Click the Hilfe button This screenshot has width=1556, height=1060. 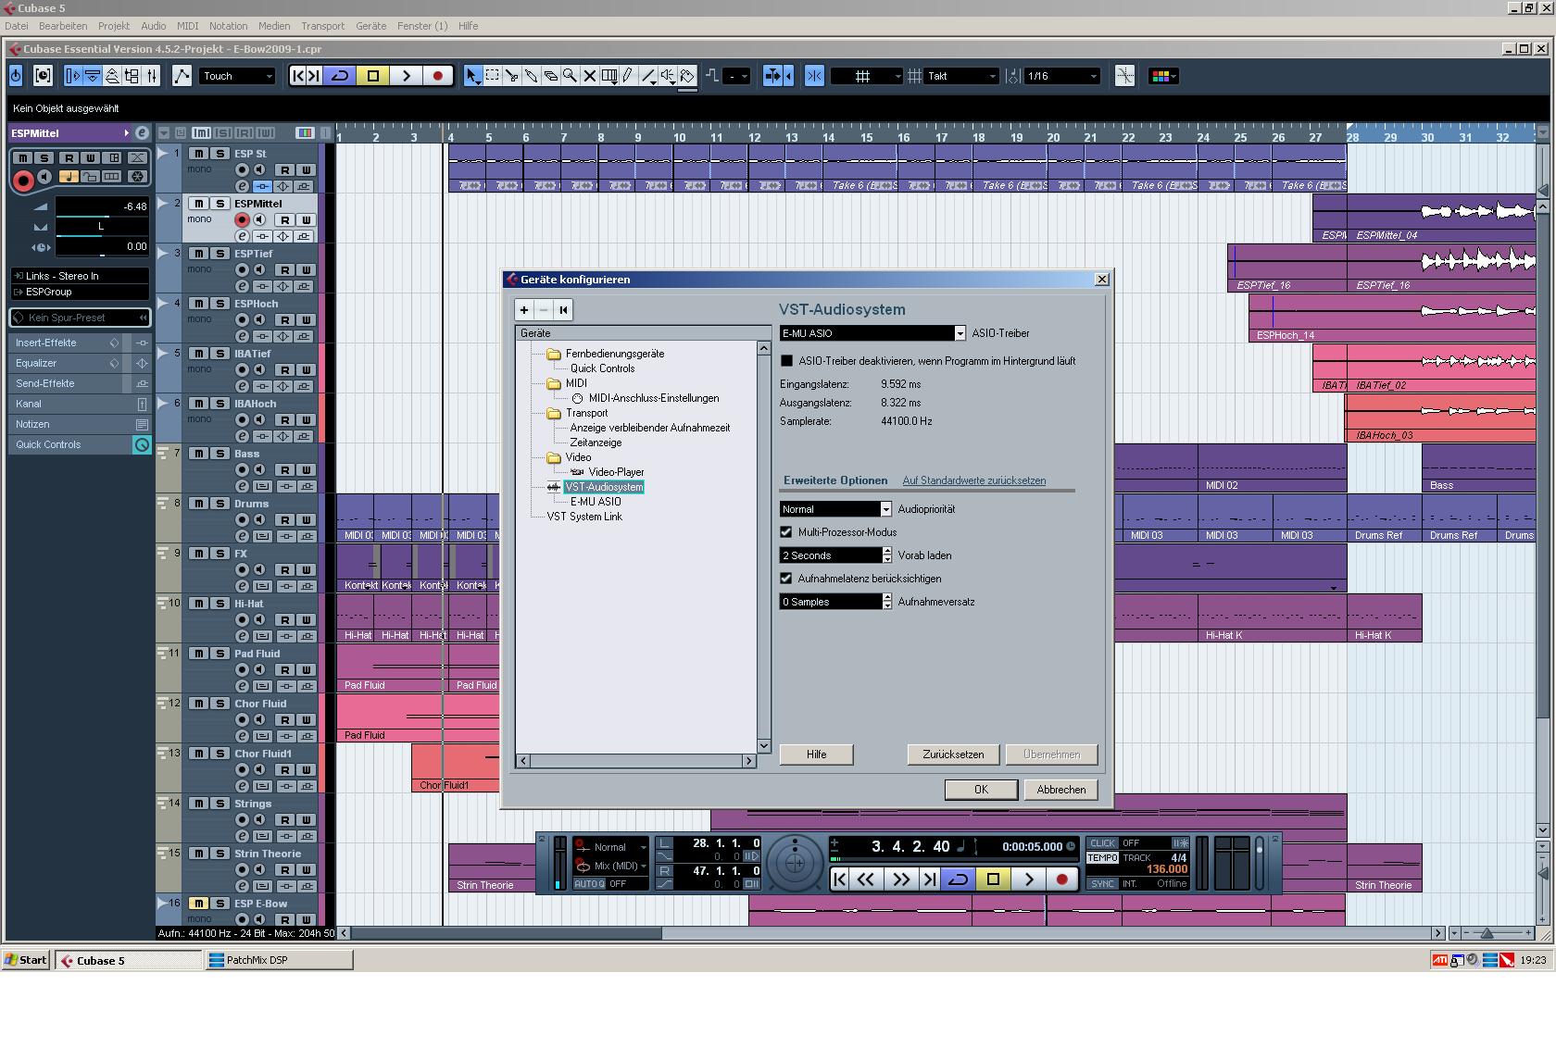coord(816,754)
